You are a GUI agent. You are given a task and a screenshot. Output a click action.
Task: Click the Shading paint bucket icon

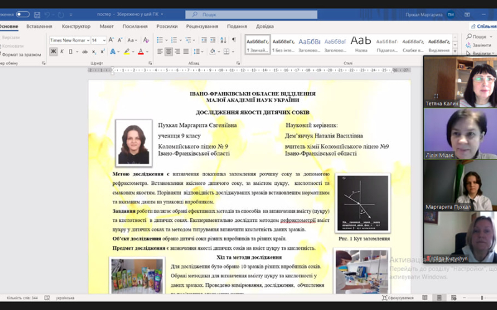[212, 51]
